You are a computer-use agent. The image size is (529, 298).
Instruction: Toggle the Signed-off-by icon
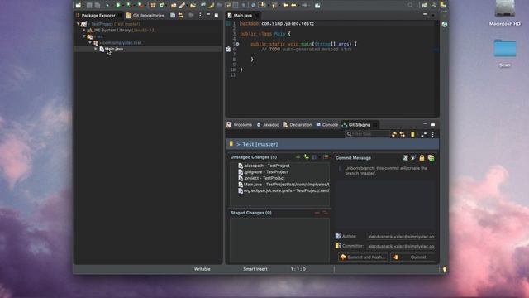pos(413,158)
